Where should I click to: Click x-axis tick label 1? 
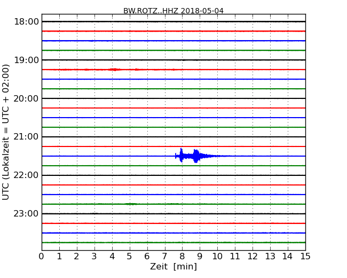[59, 257]
